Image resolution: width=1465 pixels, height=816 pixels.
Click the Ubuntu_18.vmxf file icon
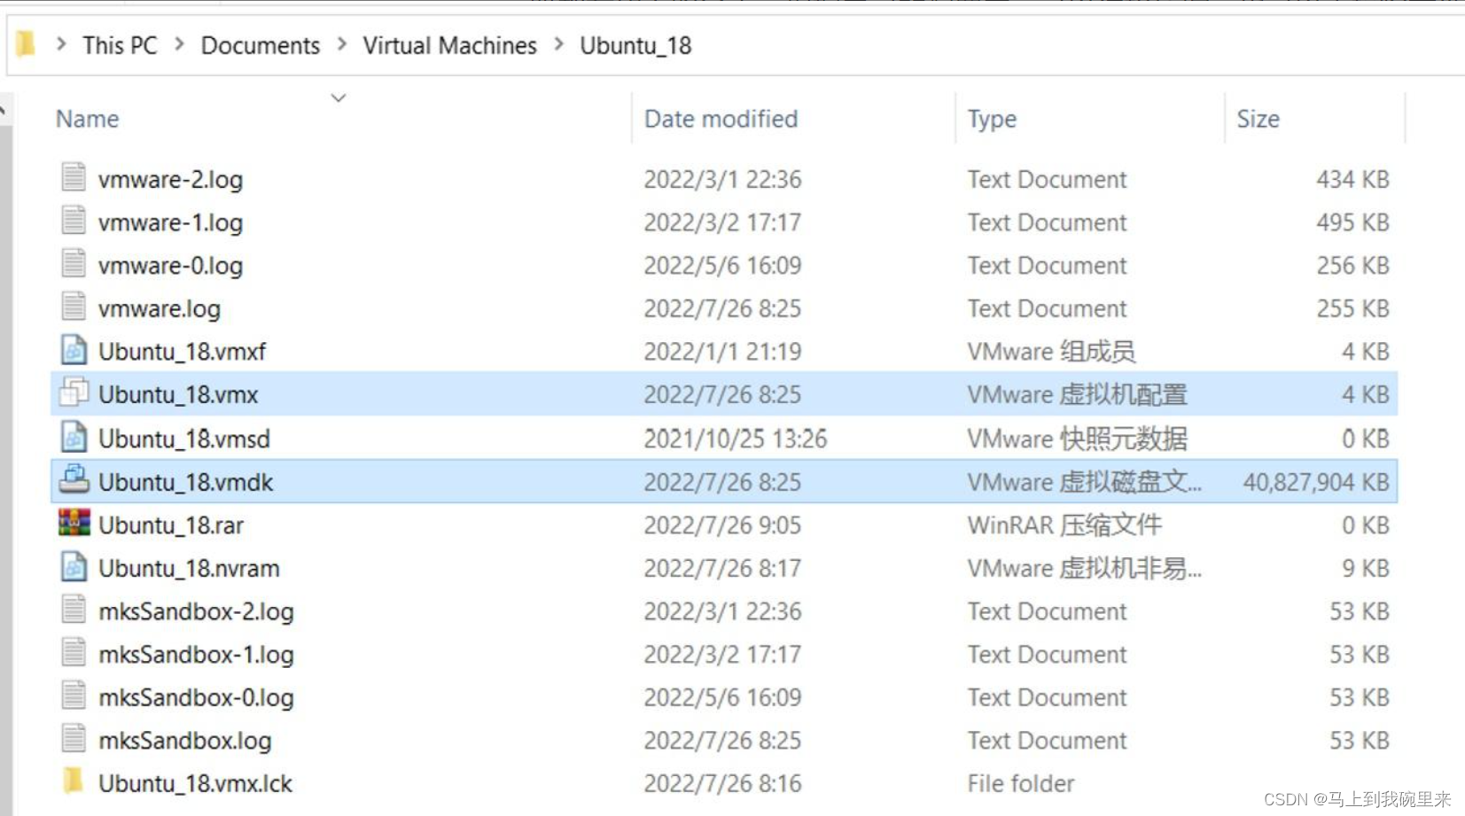click(74, 350)
